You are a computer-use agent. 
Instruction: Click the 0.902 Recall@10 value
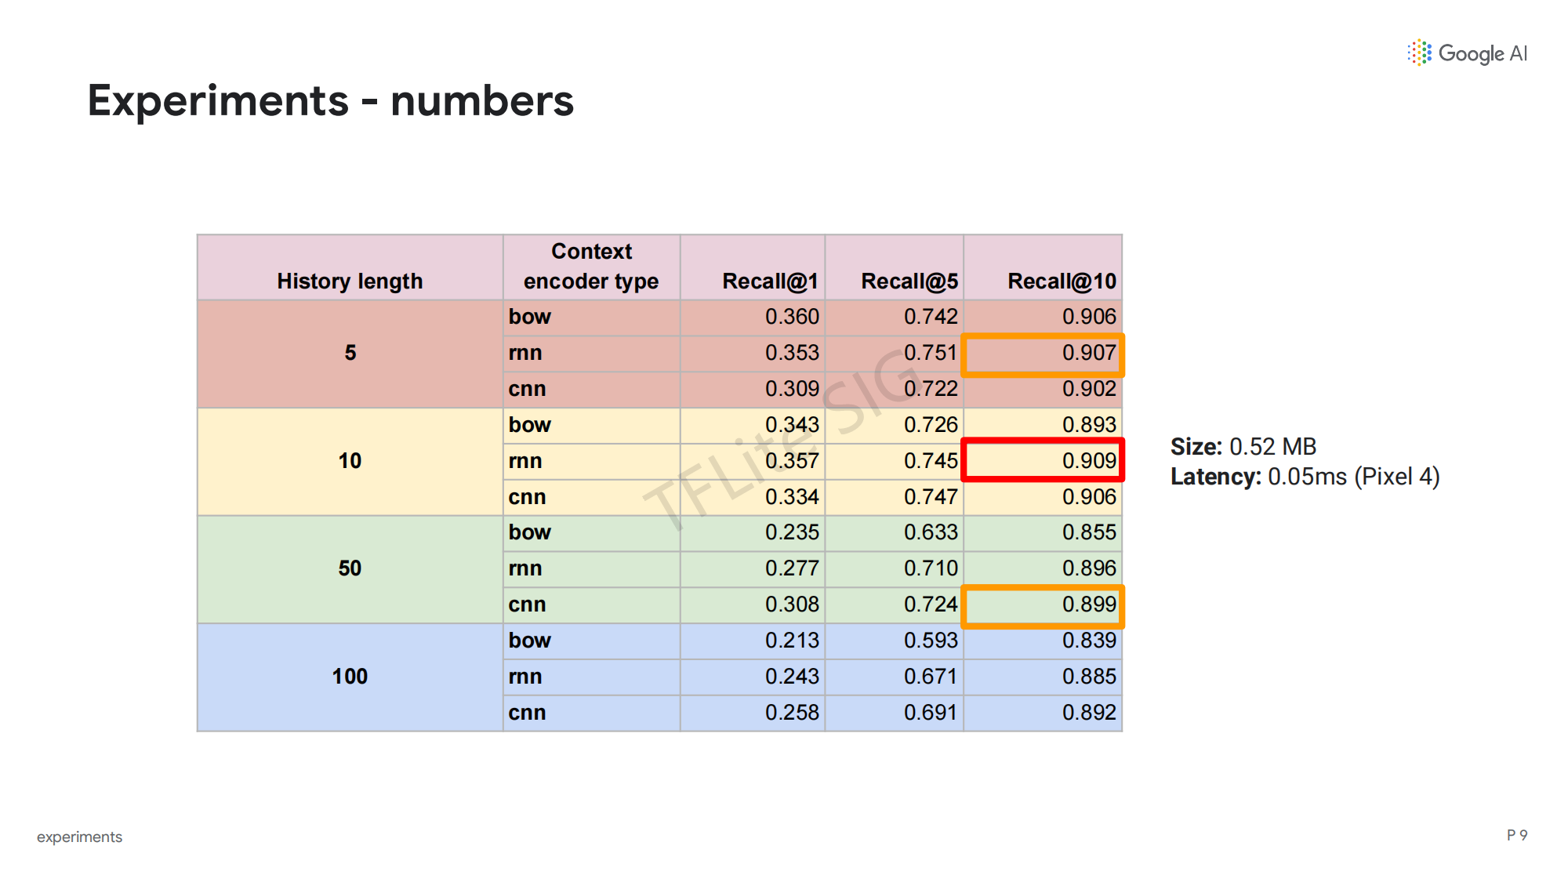[1089, 389]
